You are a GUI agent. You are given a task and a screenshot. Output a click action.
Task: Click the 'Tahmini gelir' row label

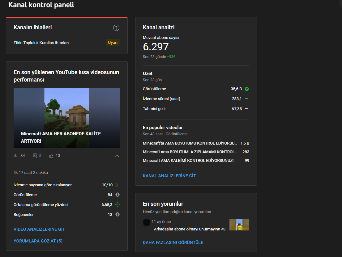pos(154,108)
